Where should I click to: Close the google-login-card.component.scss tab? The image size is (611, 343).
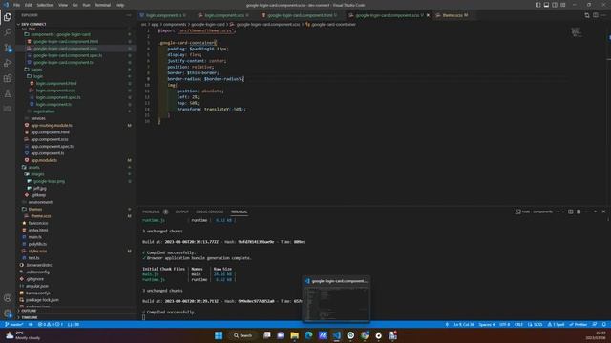tap(429, 15)
